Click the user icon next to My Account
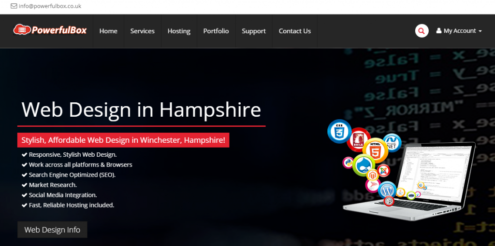This screenshot has width=495, height=246. [439, 31]
